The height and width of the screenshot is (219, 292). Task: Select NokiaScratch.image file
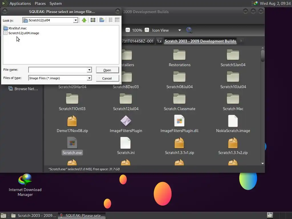pyautogui.click(x=233, y=124)
